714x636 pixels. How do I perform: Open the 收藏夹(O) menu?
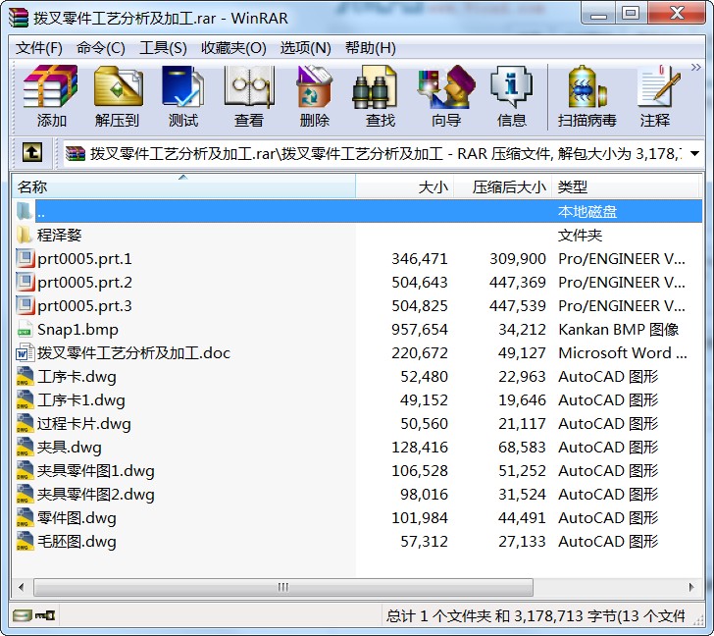(233, 48)
